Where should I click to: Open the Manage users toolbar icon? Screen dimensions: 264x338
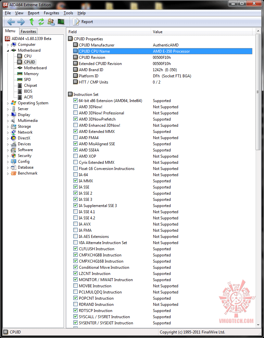coord(51,21)
